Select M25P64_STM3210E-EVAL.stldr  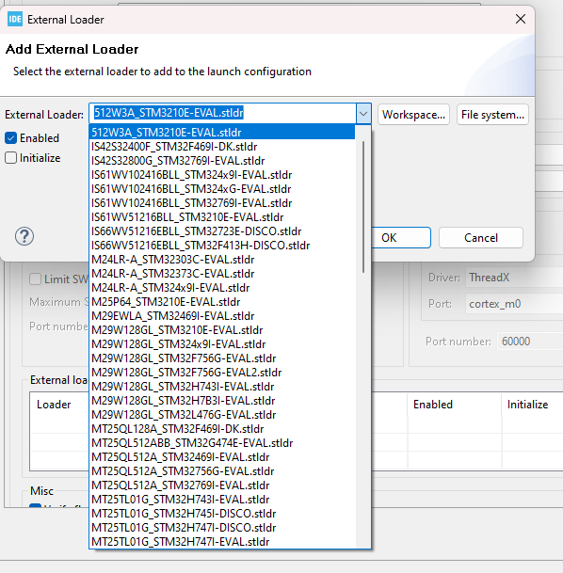(222, 302)
